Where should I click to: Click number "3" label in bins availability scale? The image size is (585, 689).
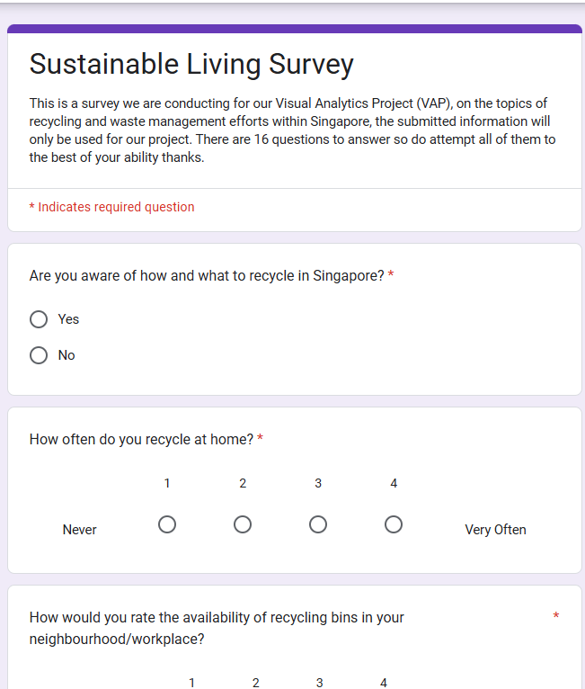(320, 683)
